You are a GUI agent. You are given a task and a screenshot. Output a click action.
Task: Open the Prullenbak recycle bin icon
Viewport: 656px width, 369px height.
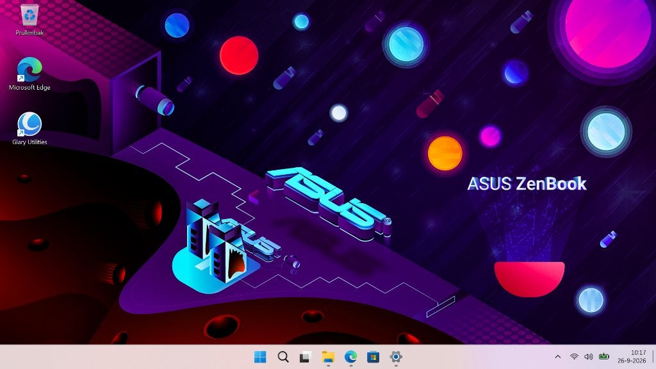[x=29, y=20]
